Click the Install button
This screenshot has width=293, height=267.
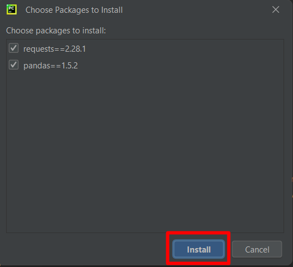pyautogui.click(x=198, y=249)
